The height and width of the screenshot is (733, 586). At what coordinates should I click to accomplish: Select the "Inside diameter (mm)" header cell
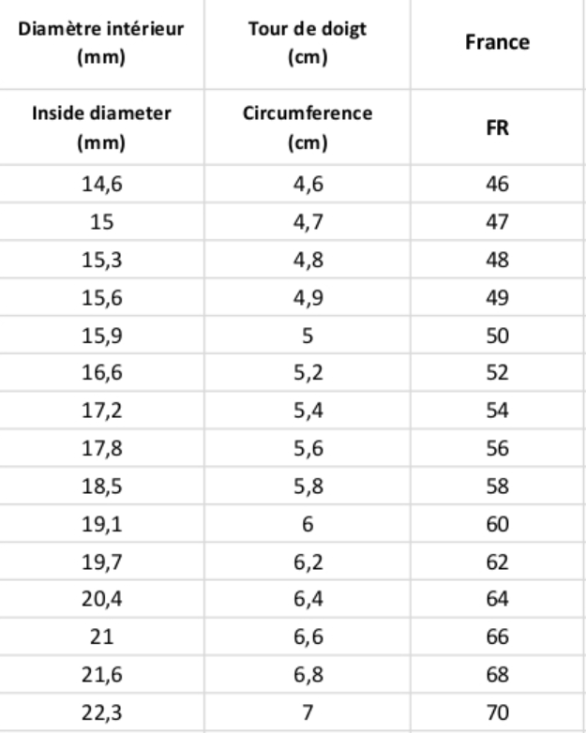[100, 127]
